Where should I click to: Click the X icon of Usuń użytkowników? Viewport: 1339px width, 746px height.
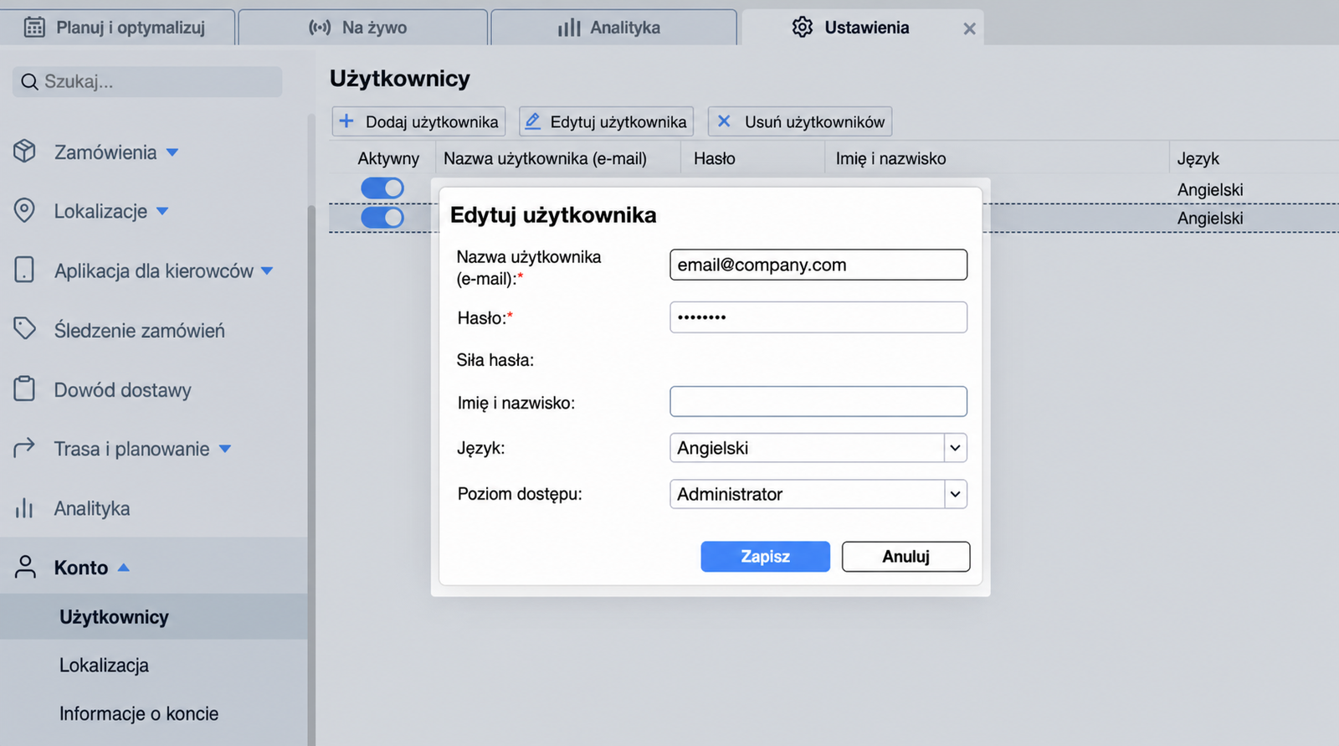[724, 121]
